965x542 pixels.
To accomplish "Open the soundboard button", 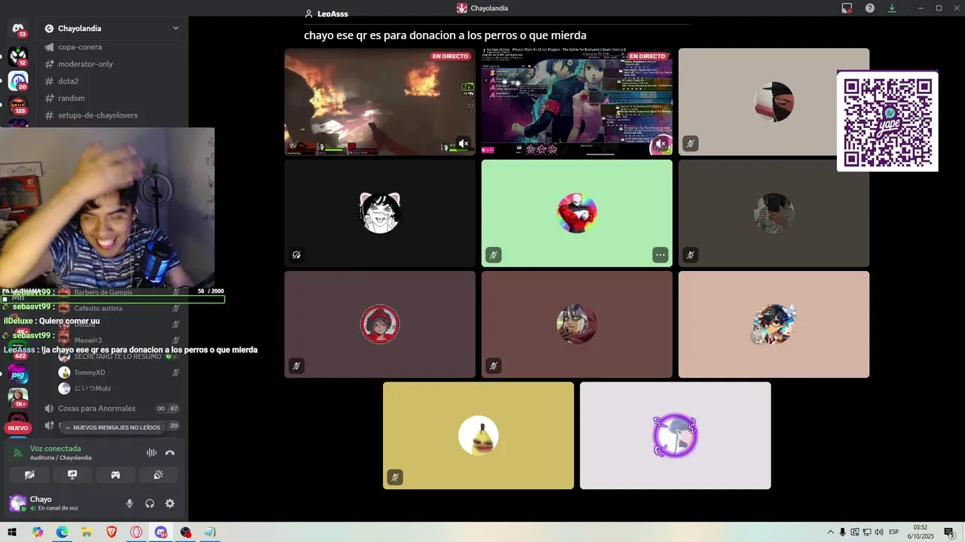I will [x=158, y=475].
